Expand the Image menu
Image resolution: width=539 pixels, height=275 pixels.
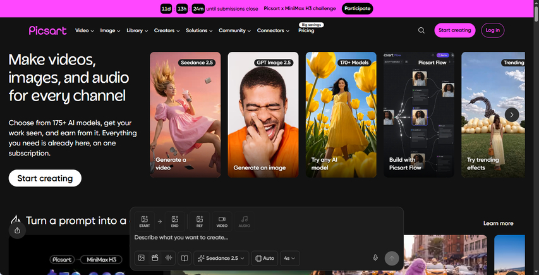(110, 30)
